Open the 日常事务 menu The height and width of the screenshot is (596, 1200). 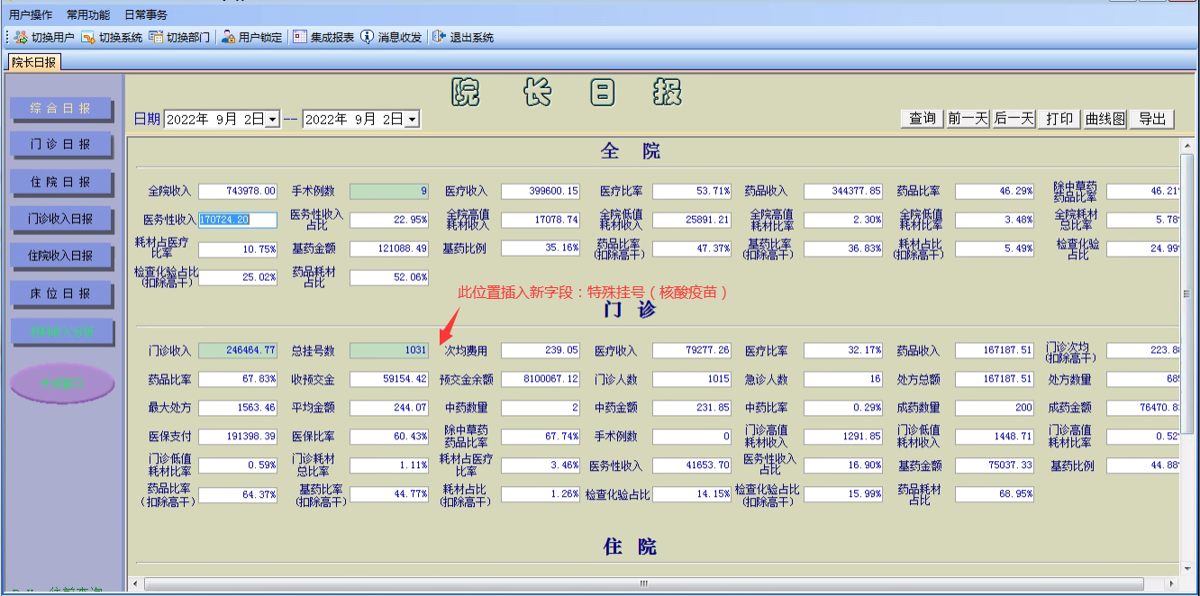click(146, 15)
